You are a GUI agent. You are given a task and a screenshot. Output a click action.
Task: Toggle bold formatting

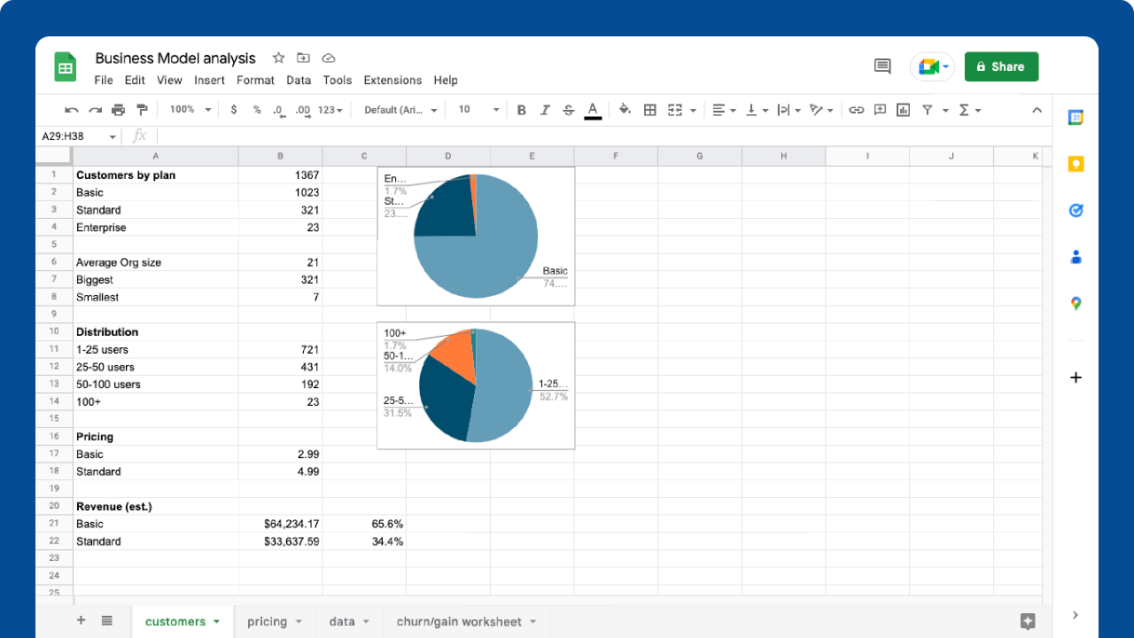[x=521, y=109]
